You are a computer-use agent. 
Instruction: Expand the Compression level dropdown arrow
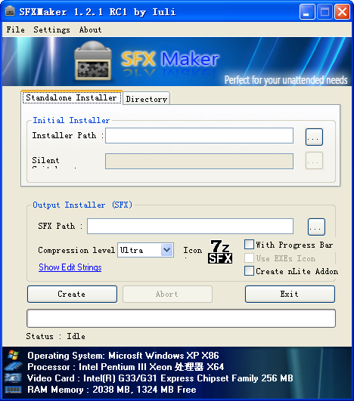click(x=166, y=250)
